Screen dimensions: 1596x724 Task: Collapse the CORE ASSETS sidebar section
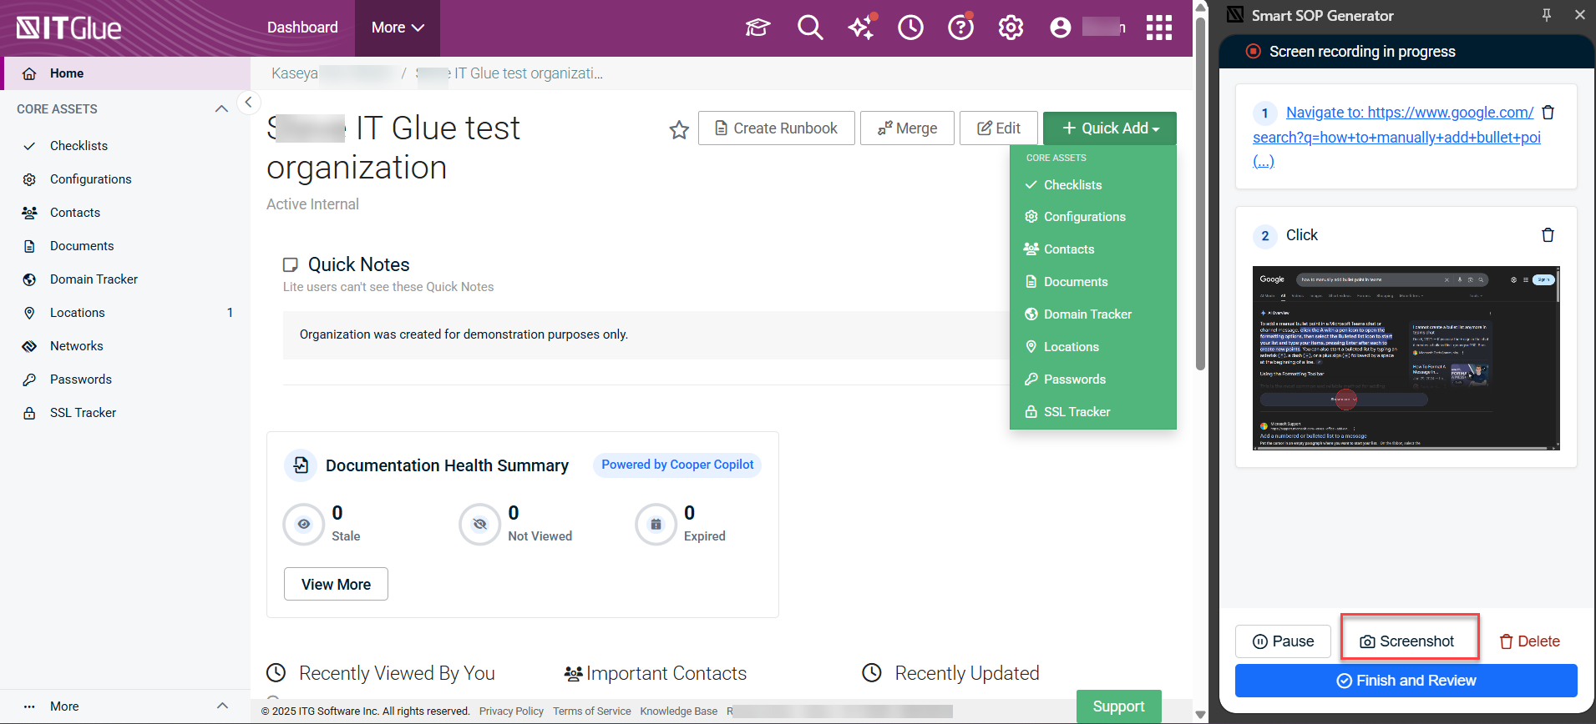point(221,109)
